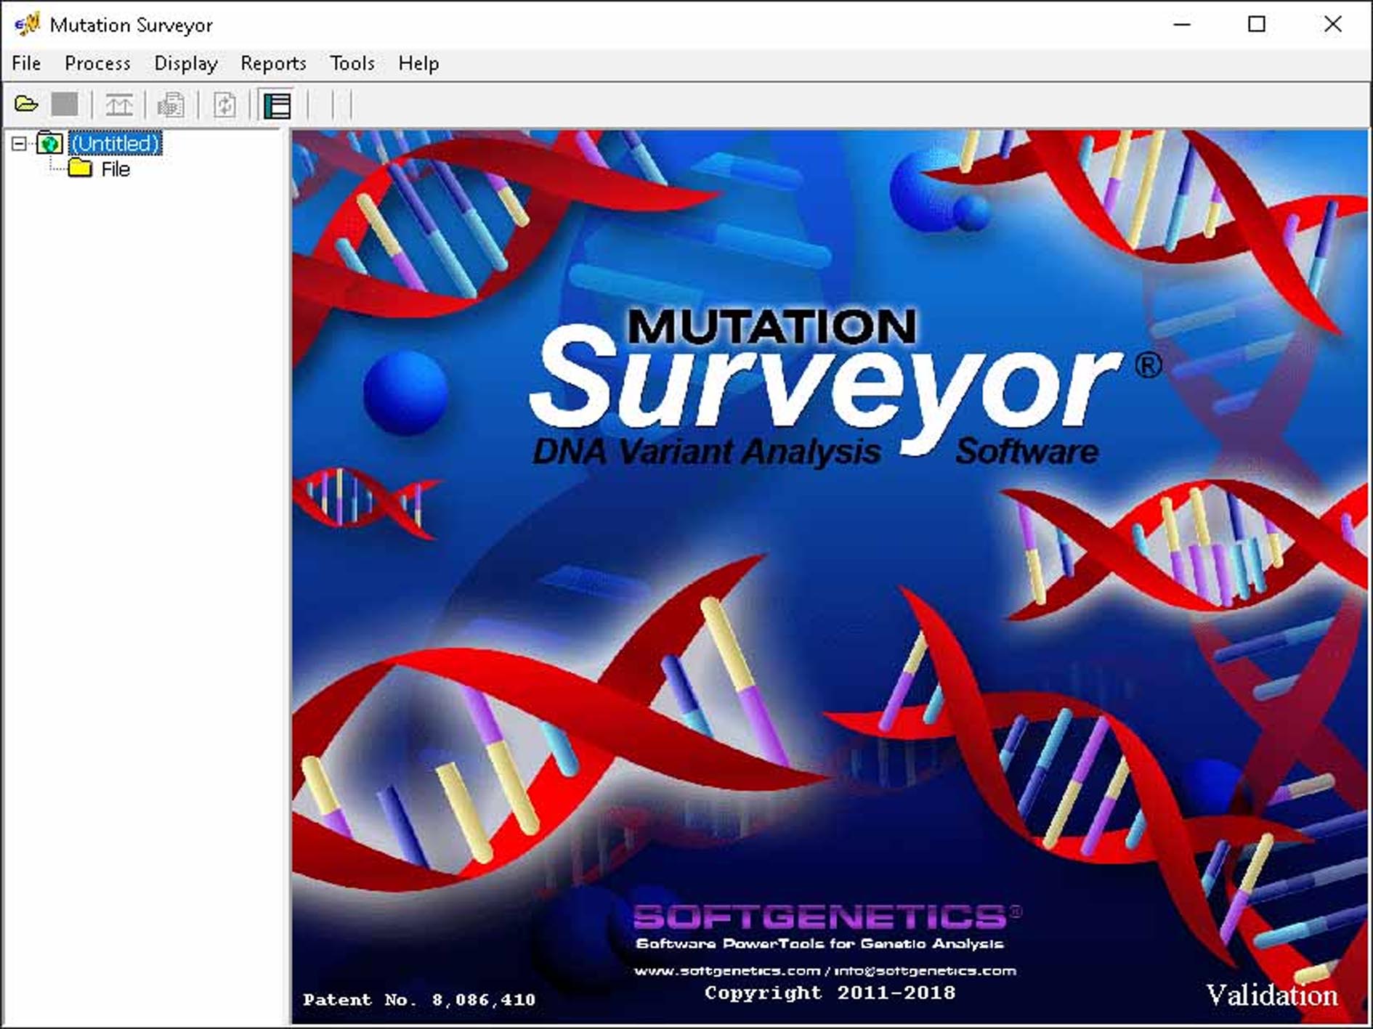This screenshot has width=1373, height=1029.
Task: Open the Process menu
Action: tap(97, 64)
